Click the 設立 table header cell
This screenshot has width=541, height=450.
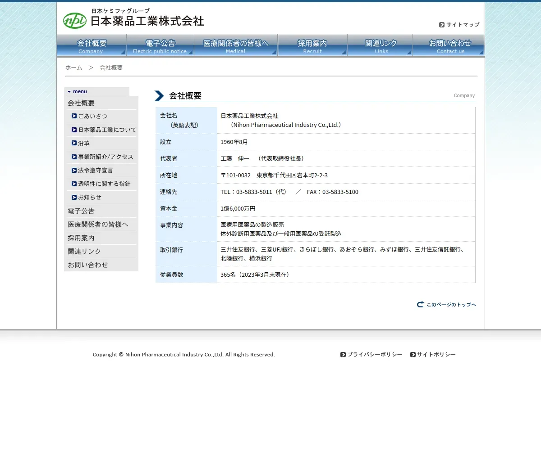[x=186, y=142]
